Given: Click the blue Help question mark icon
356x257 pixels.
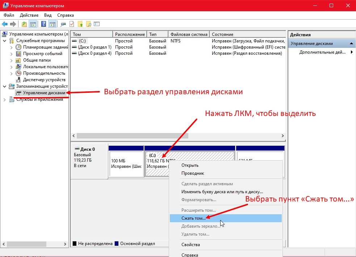Looking at the screenshot, I should 43,24.
